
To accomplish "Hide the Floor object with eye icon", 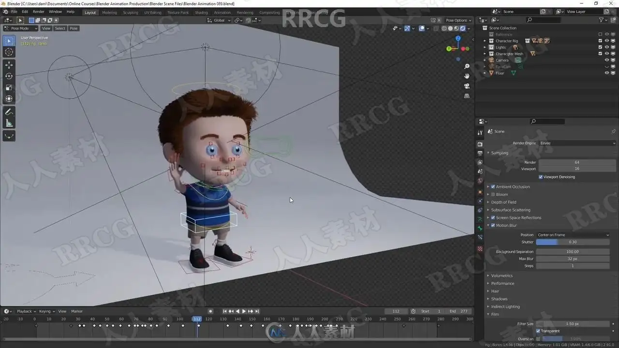I will pos(606,73).
